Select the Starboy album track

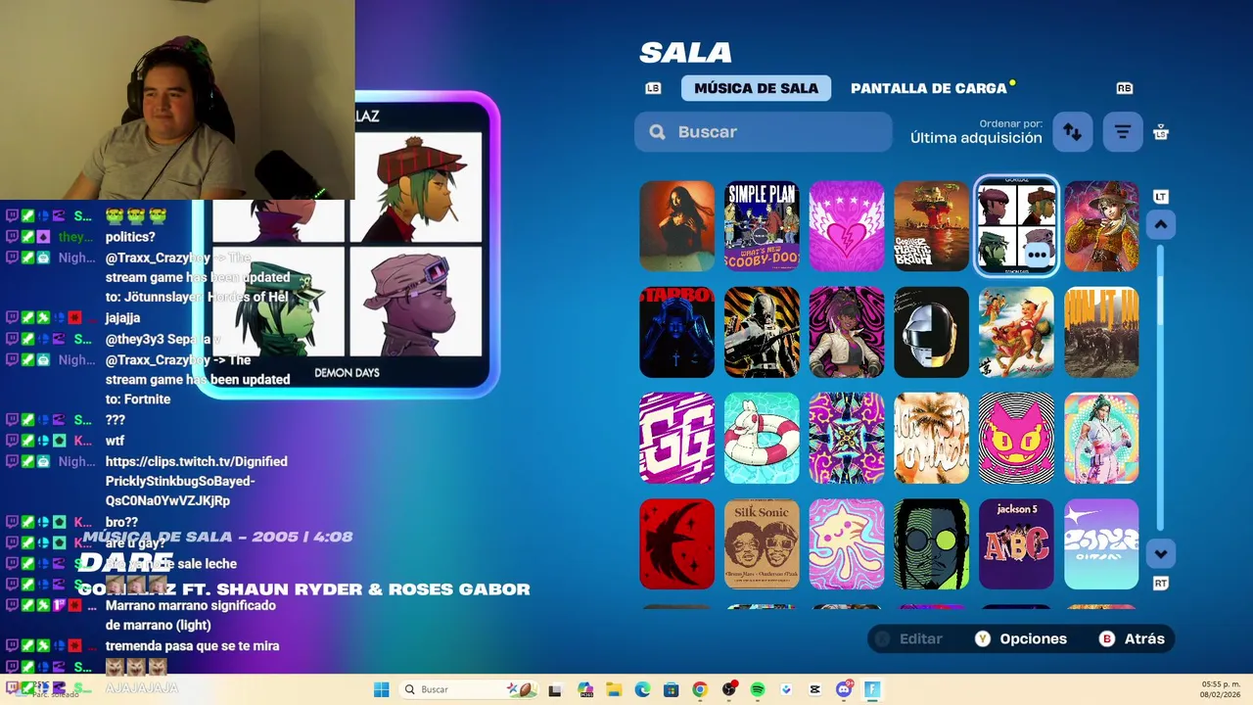(x=677, y=332)
